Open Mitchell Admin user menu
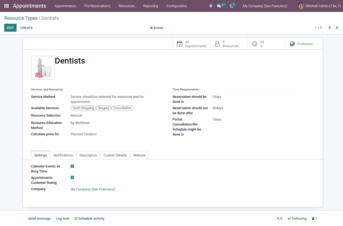 (x=319, y=6)
